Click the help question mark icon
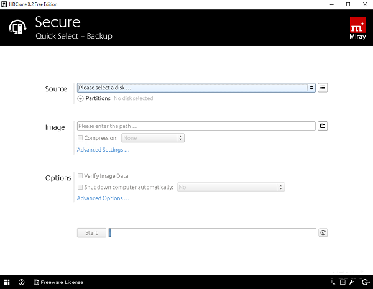The image size is (373, 289). tap(22, 282)
